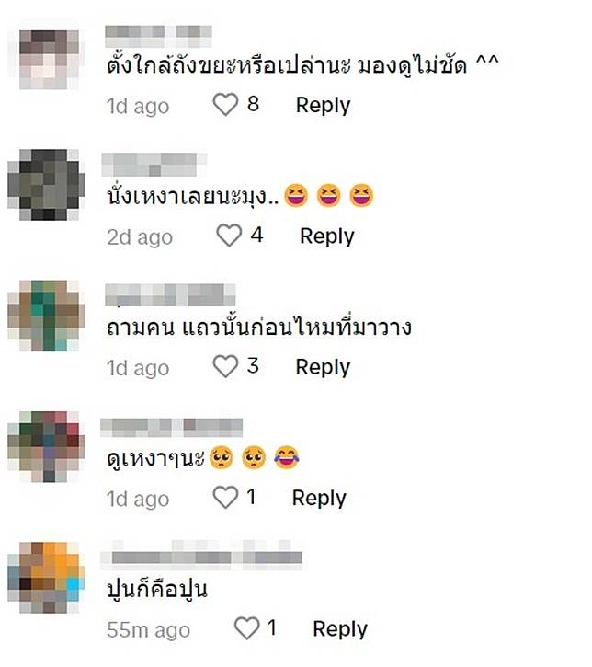Open username above the 55m ago comment
The height and width of the screenshot is (667, 592).
[201, 555]
